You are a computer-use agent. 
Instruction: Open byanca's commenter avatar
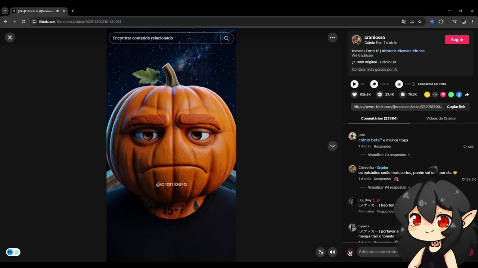click(352, 227)
